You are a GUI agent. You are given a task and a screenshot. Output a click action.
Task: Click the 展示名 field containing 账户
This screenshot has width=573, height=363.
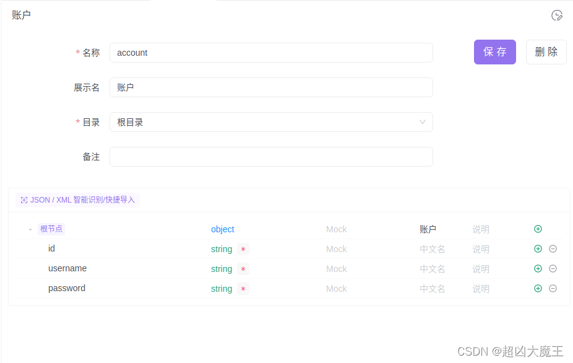[x=271, y=87]
